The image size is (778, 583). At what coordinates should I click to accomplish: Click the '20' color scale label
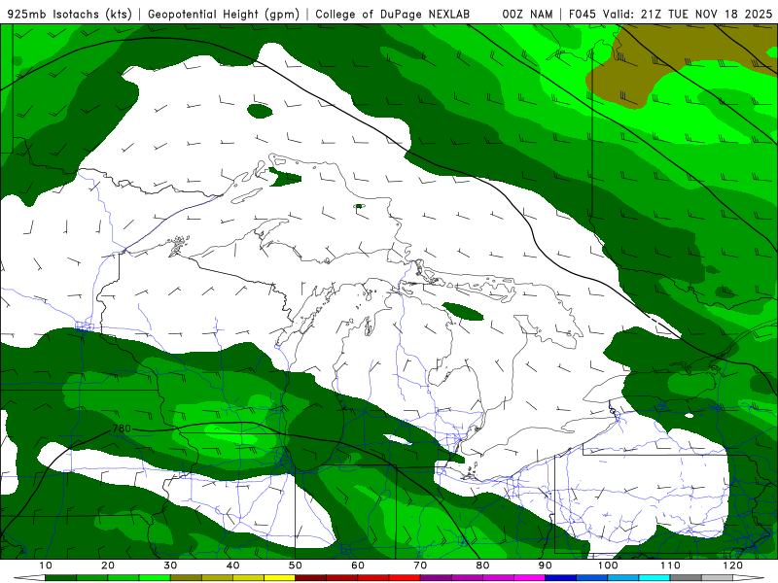[108, 566]
